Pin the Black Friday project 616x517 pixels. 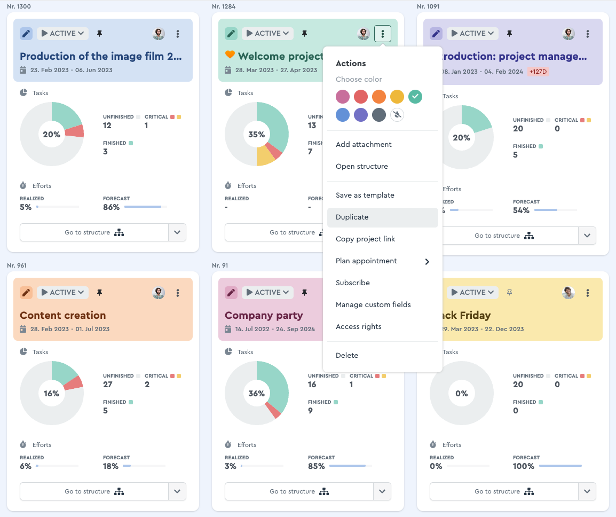pos(509,293)
